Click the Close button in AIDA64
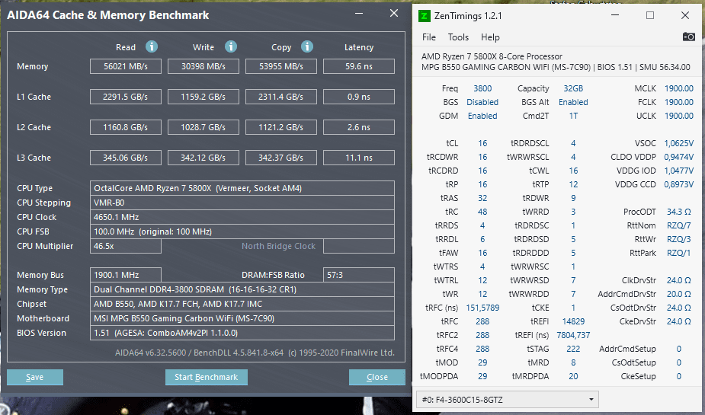Viewport: 705px width, 415px height. pos(377,377)
